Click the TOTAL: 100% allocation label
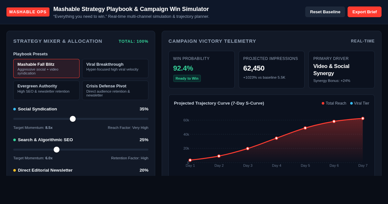 point(134,41)
